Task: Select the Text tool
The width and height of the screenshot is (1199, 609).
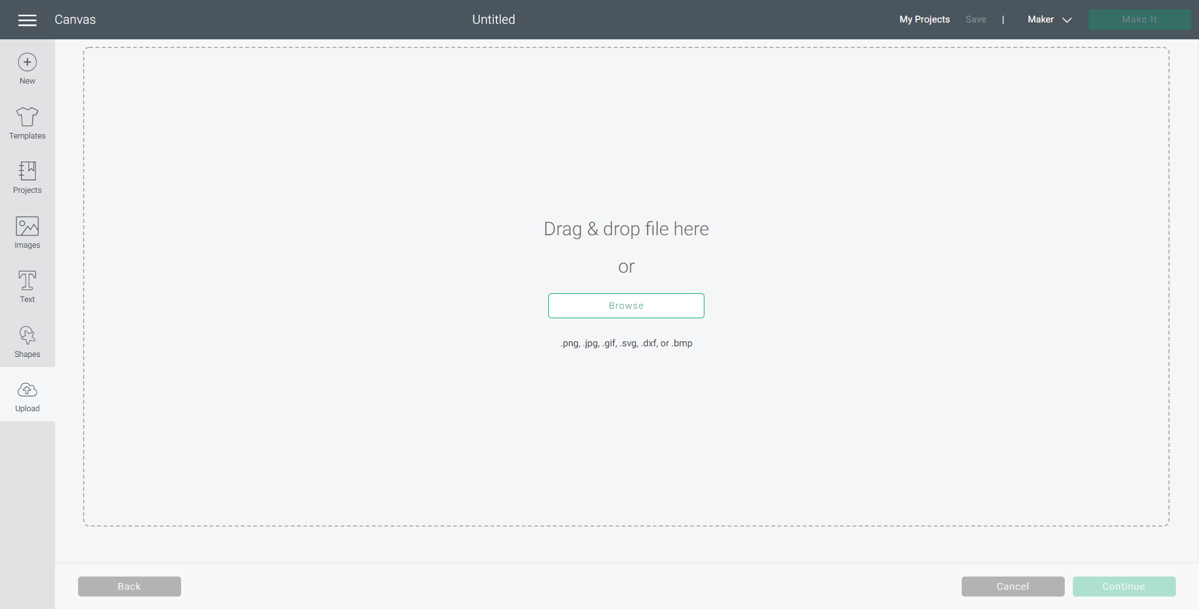Action: coord(27,286)
